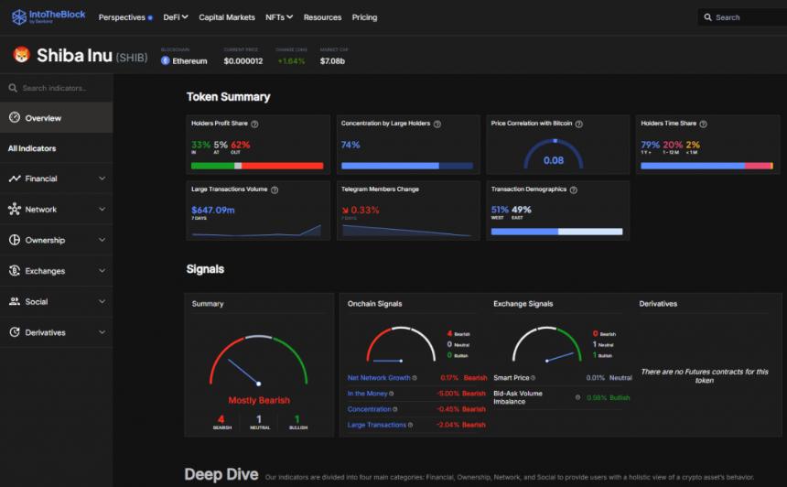Click the Shiba Inu token logo
Screen dimensions: 787x487
[22, 54]
